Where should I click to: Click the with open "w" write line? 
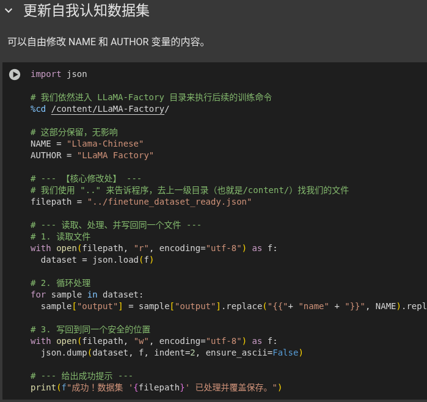click(154, 341)
